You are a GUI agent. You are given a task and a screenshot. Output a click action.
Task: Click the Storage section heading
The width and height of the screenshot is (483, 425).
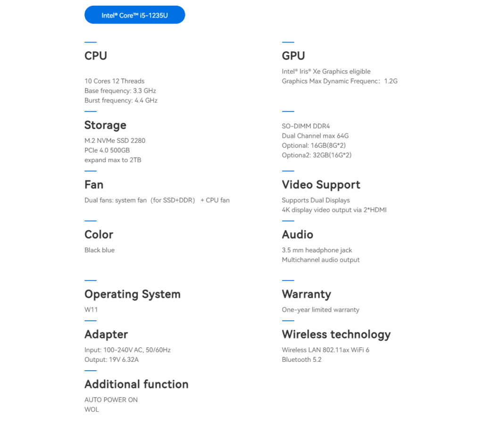[x=105, y=125]
